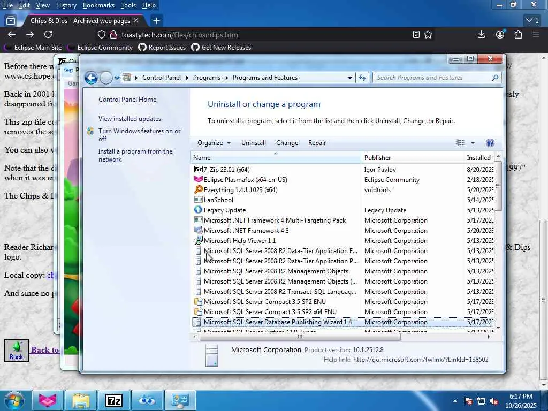Click the muted volume tray icon
Viewport: 548px width, 411px height.
494,401
